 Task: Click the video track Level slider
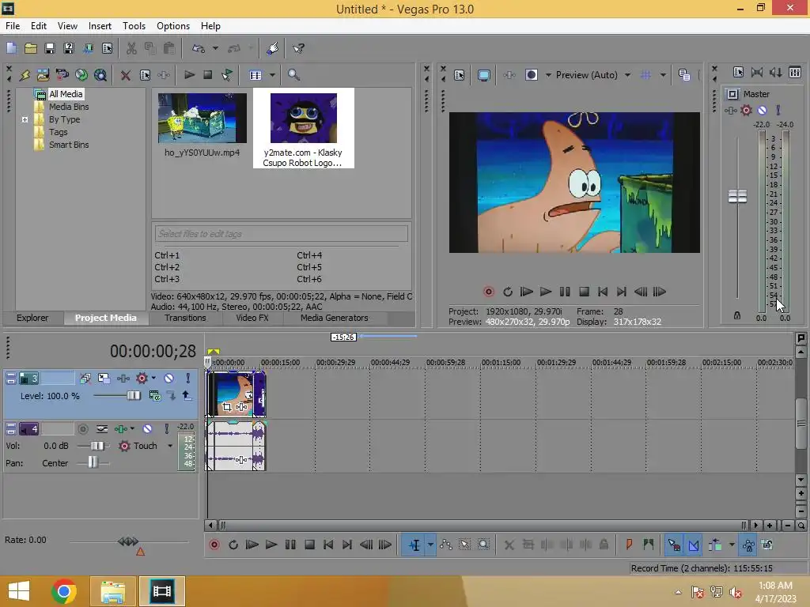coord(133,396)
